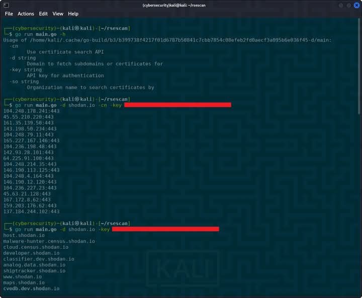Click the 'Usage of /home/kali/.cache' line

click(x=167, y=40)
